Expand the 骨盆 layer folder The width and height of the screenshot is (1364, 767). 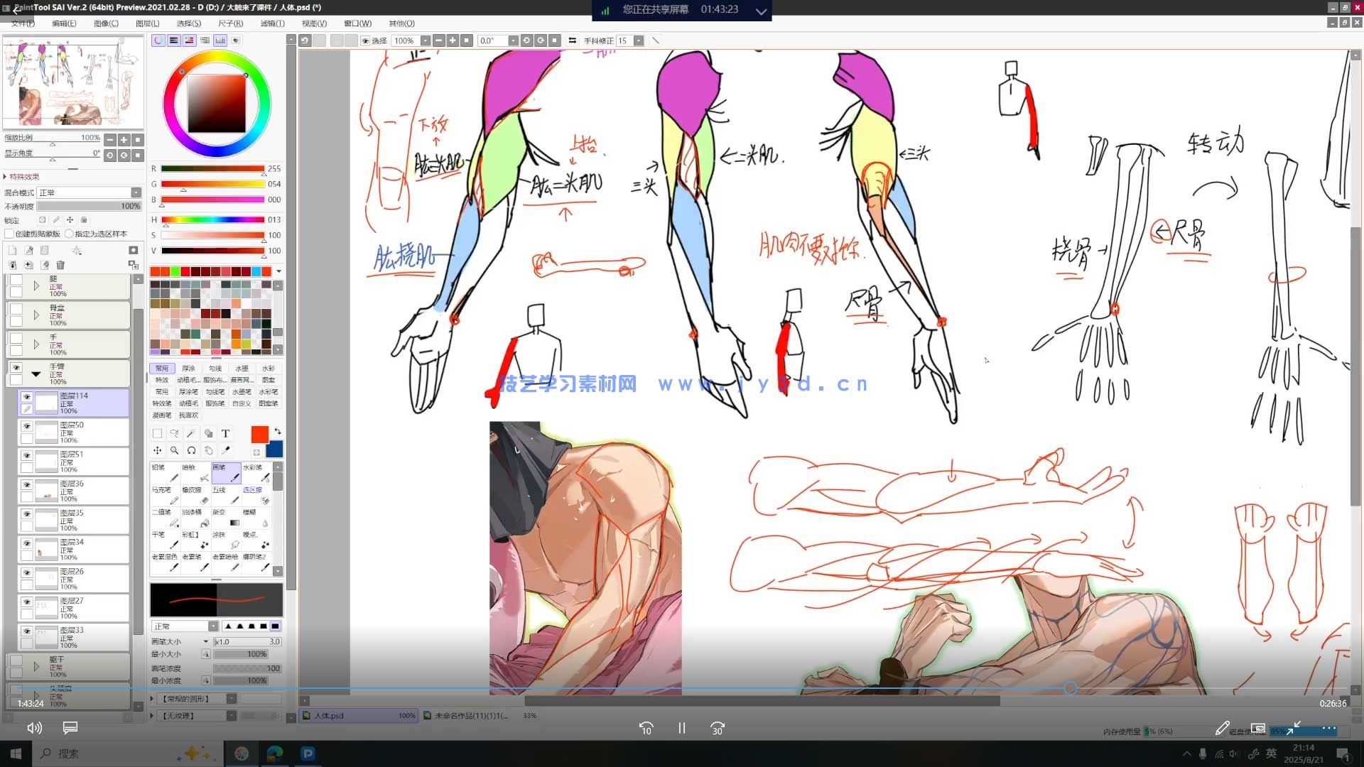[x=36, y=315]
